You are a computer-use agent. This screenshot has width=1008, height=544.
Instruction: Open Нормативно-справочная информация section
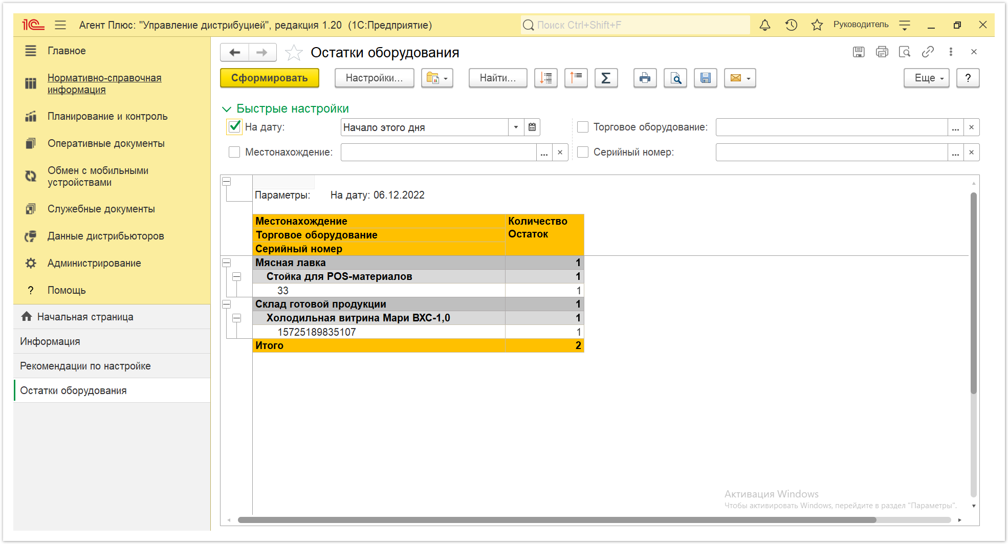[x=112, y=83]
